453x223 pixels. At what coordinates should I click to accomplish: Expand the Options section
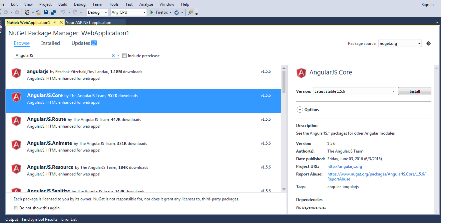[299, 110]
